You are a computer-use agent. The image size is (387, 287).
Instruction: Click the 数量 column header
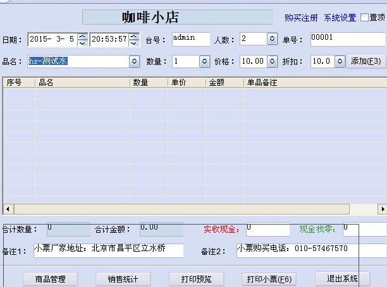[149, 83]
